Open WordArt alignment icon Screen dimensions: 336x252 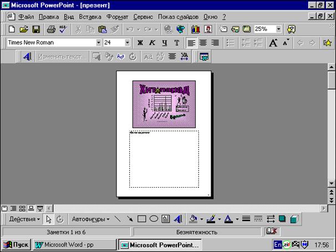172,56
